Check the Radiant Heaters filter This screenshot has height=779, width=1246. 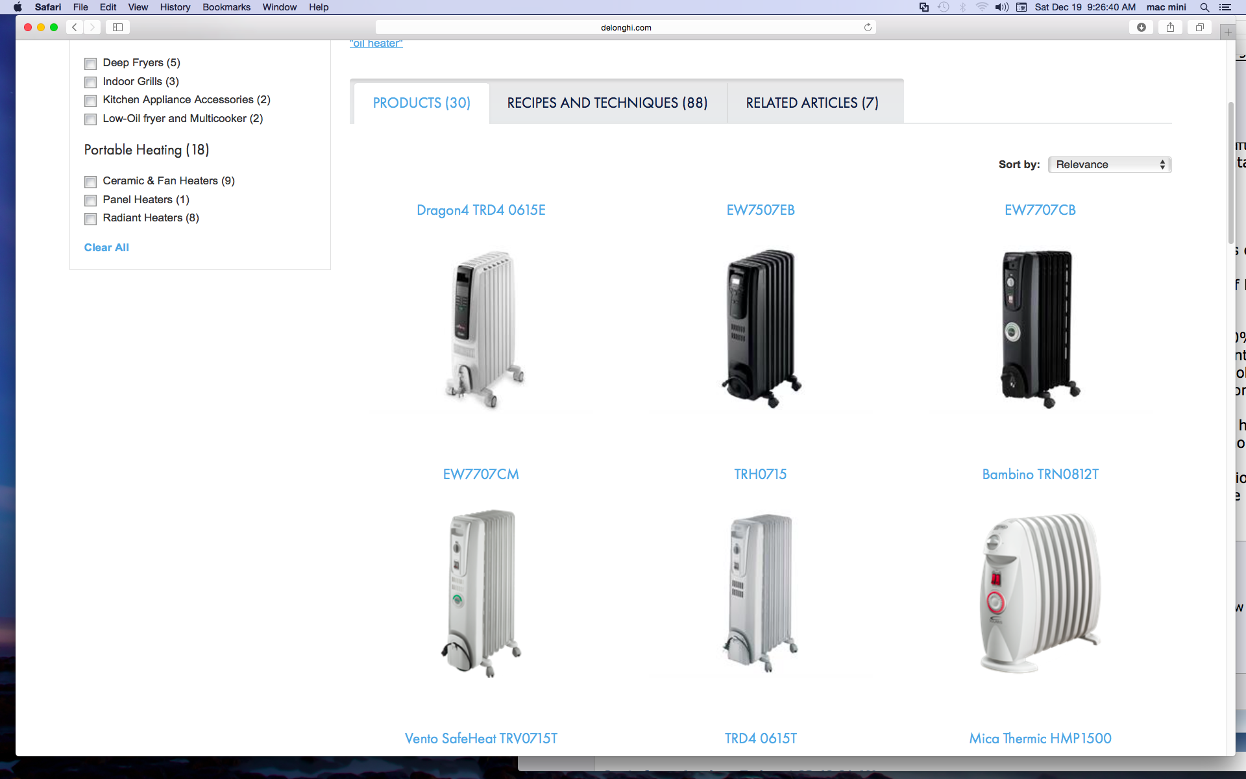point(90,219)
